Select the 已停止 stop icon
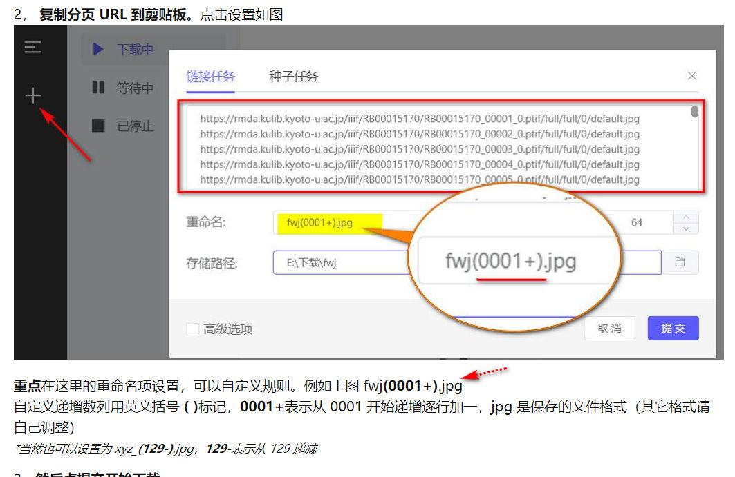 (x=98, y=126)
